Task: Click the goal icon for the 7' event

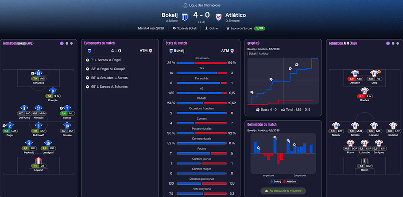Action: click(87, 60)
